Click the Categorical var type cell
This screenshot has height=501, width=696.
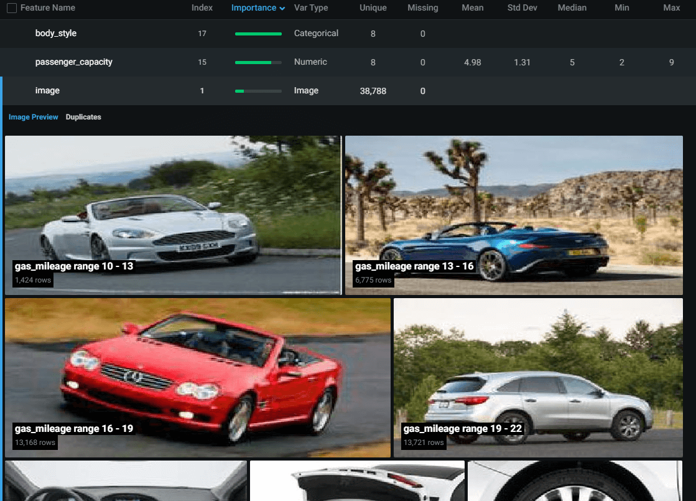click(316, 34)
